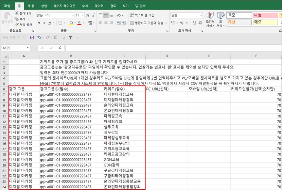The height and width of the screenshot is (190, 282).
Task: Apply the yellow fill color bucket
Action: tap(71, 23)
